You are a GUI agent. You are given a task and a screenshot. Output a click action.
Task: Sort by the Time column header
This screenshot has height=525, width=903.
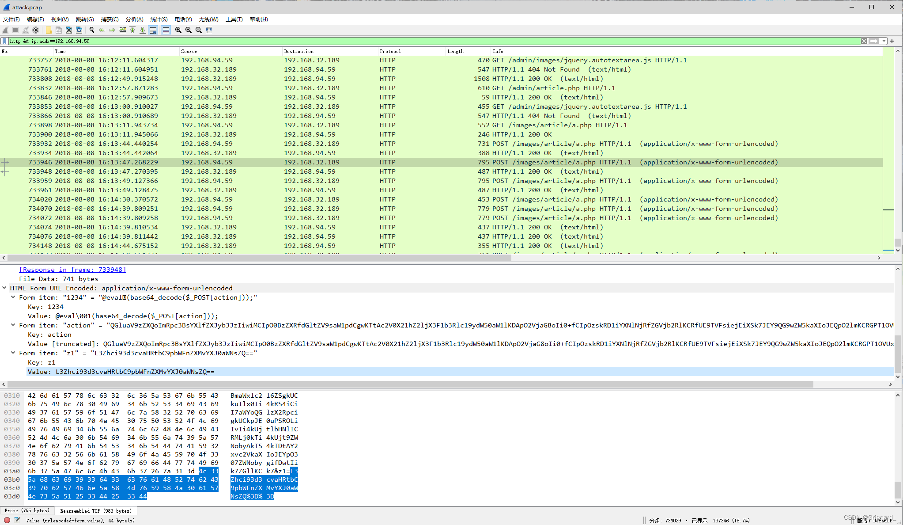tap(116, 51)
